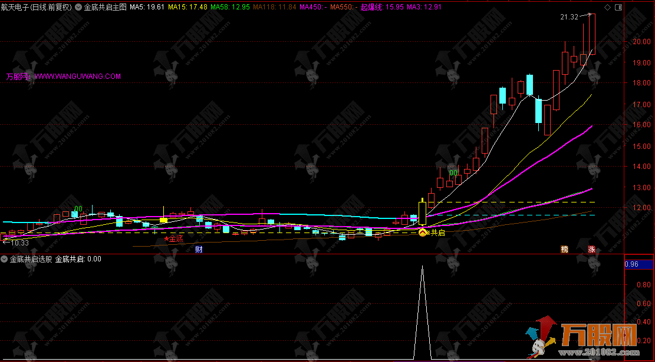655x362 pixels.
Task: Open the blue 财 info marker
Action: 199,250
